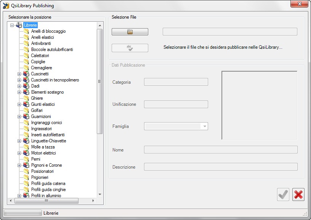Cancel with the red X button
This screenshot has width=311, height=220.
(298, 194)
